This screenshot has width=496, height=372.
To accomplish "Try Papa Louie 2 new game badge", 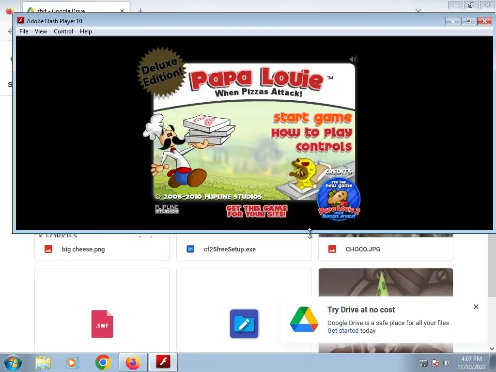I will point(339,199).
